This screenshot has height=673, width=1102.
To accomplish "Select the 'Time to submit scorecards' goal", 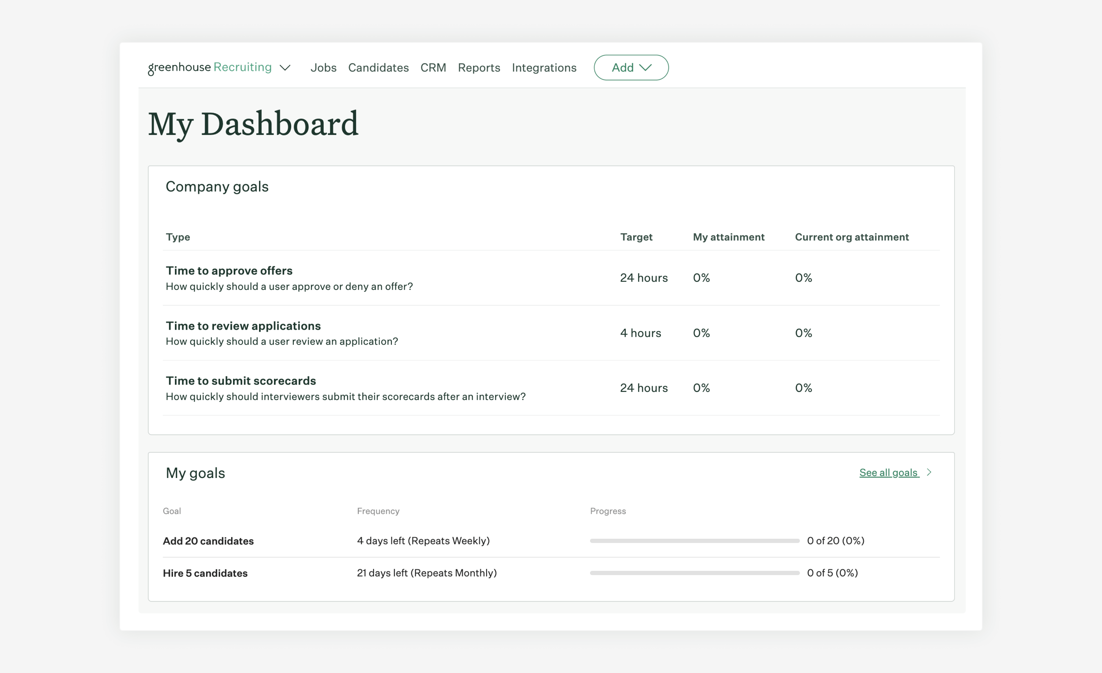I will point(241,380).
